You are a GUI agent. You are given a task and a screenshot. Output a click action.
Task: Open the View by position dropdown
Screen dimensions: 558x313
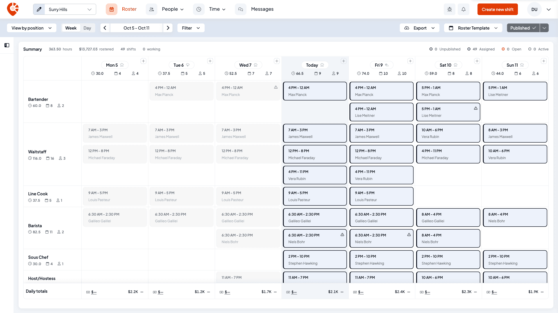32,28
